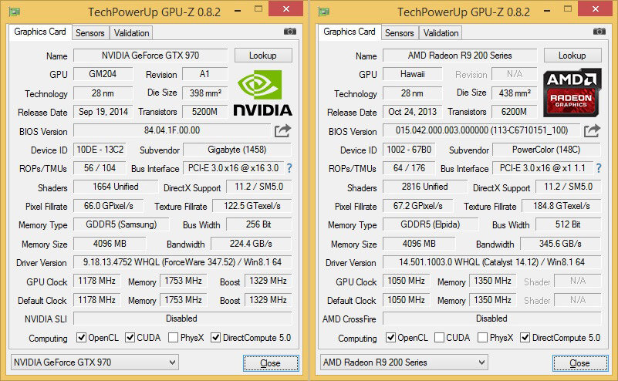Click the Device ID value 1002 - 67B0
Screen dimensions: 618x381
point(409,150)
